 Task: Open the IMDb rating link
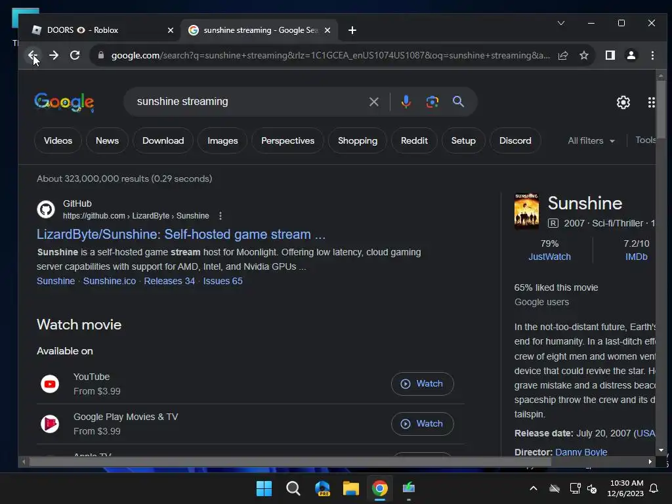tap(636, 257)
